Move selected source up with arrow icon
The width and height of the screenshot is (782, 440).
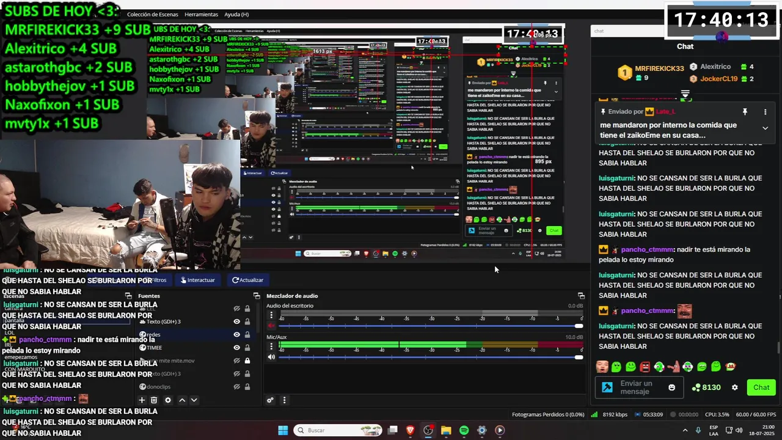(182, 400)
